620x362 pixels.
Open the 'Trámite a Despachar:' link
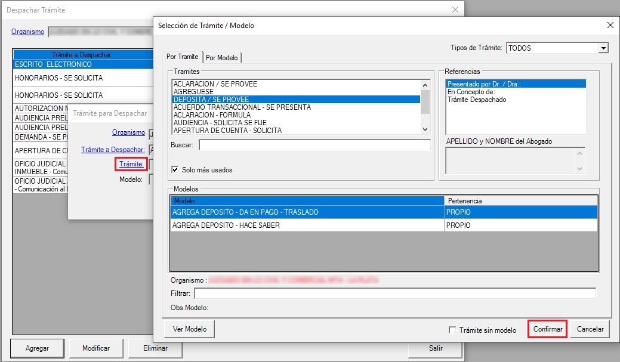pyautogui.click(x=113, y=150)
